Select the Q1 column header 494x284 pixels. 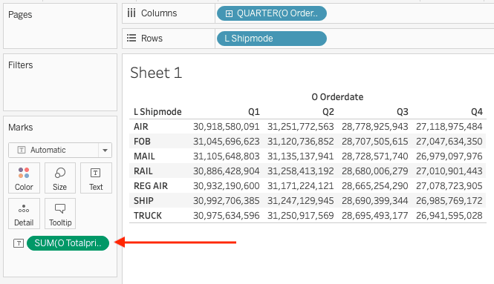(253, 112)
